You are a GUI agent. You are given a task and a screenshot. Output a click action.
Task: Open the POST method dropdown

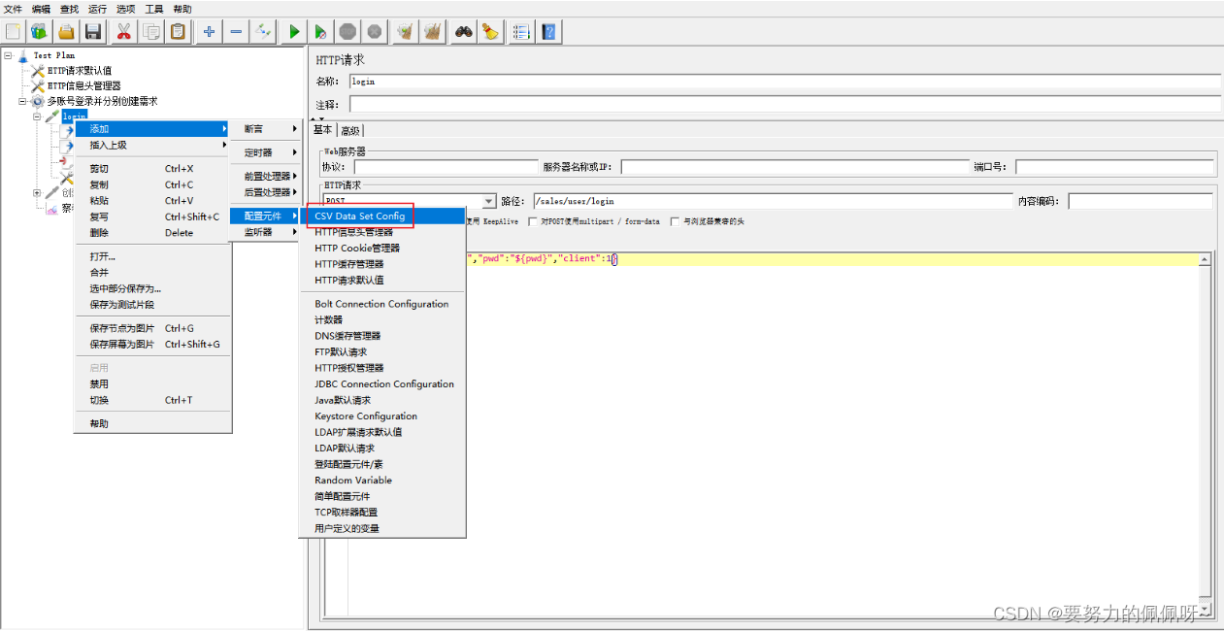coord(489,201)
